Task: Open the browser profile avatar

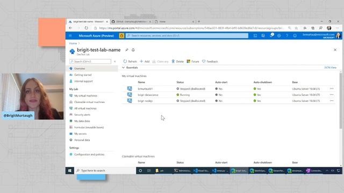Action: (329, 28)
